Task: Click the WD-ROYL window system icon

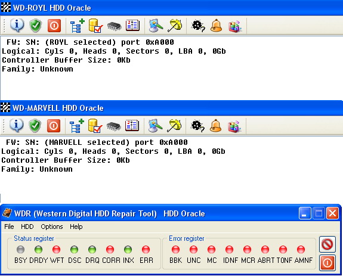Action: pos(6,8)
